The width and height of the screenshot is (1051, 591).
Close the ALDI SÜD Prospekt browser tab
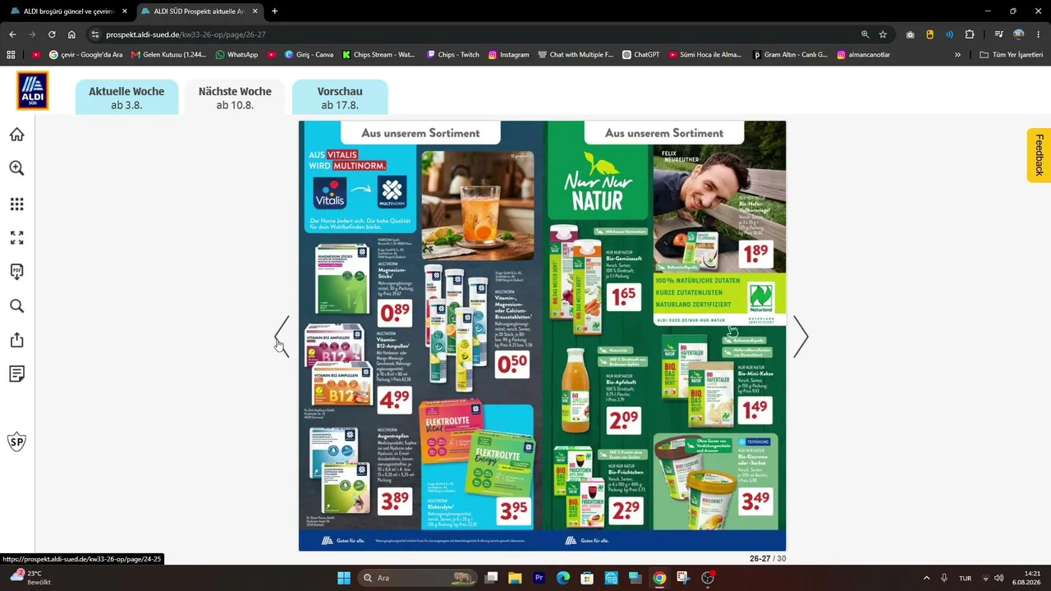[x=255, y=11]
